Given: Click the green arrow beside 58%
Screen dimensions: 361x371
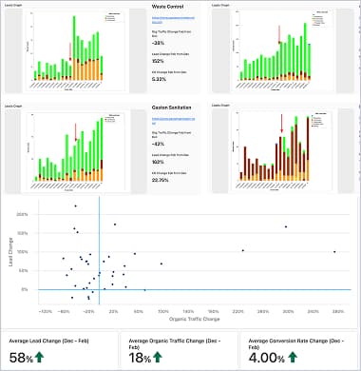Looking at the screenshot, I should coord(39,357).
